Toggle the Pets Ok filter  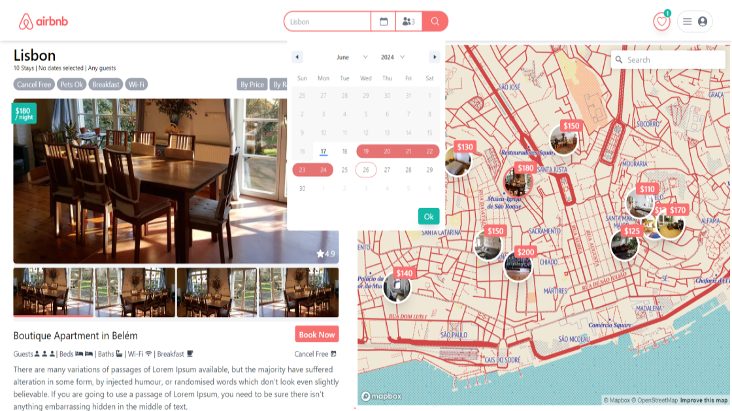coord(72,84)
